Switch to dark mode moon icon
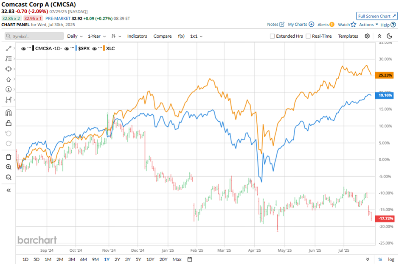 [389, 36]
